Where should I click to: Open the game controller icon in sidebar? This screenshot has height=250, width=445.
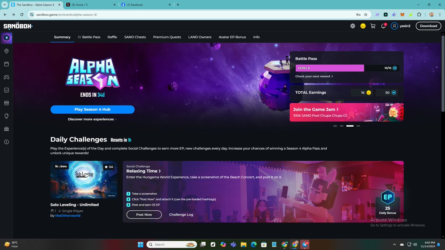(x=7, y=77)
